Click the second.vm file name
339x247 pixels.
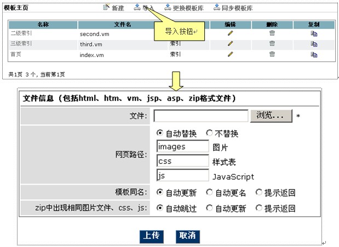pos(95,34)
